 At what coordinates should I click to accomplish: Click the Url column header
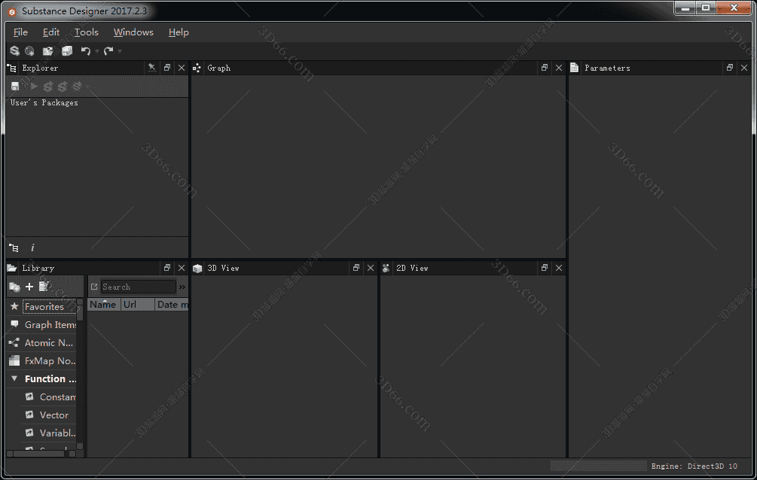[130, 305]
